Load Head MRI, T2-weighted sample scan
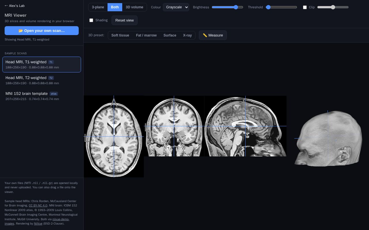 tap(42, 80)
